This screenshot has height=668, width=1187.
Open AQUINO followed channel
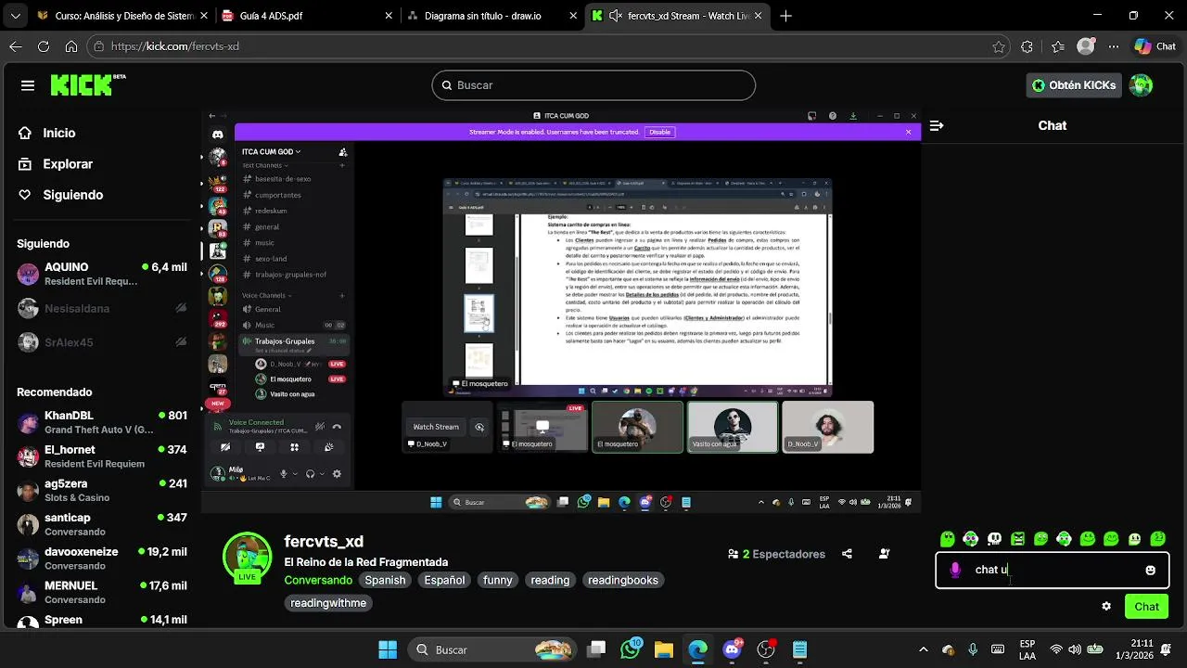click(x=102, y=274)
